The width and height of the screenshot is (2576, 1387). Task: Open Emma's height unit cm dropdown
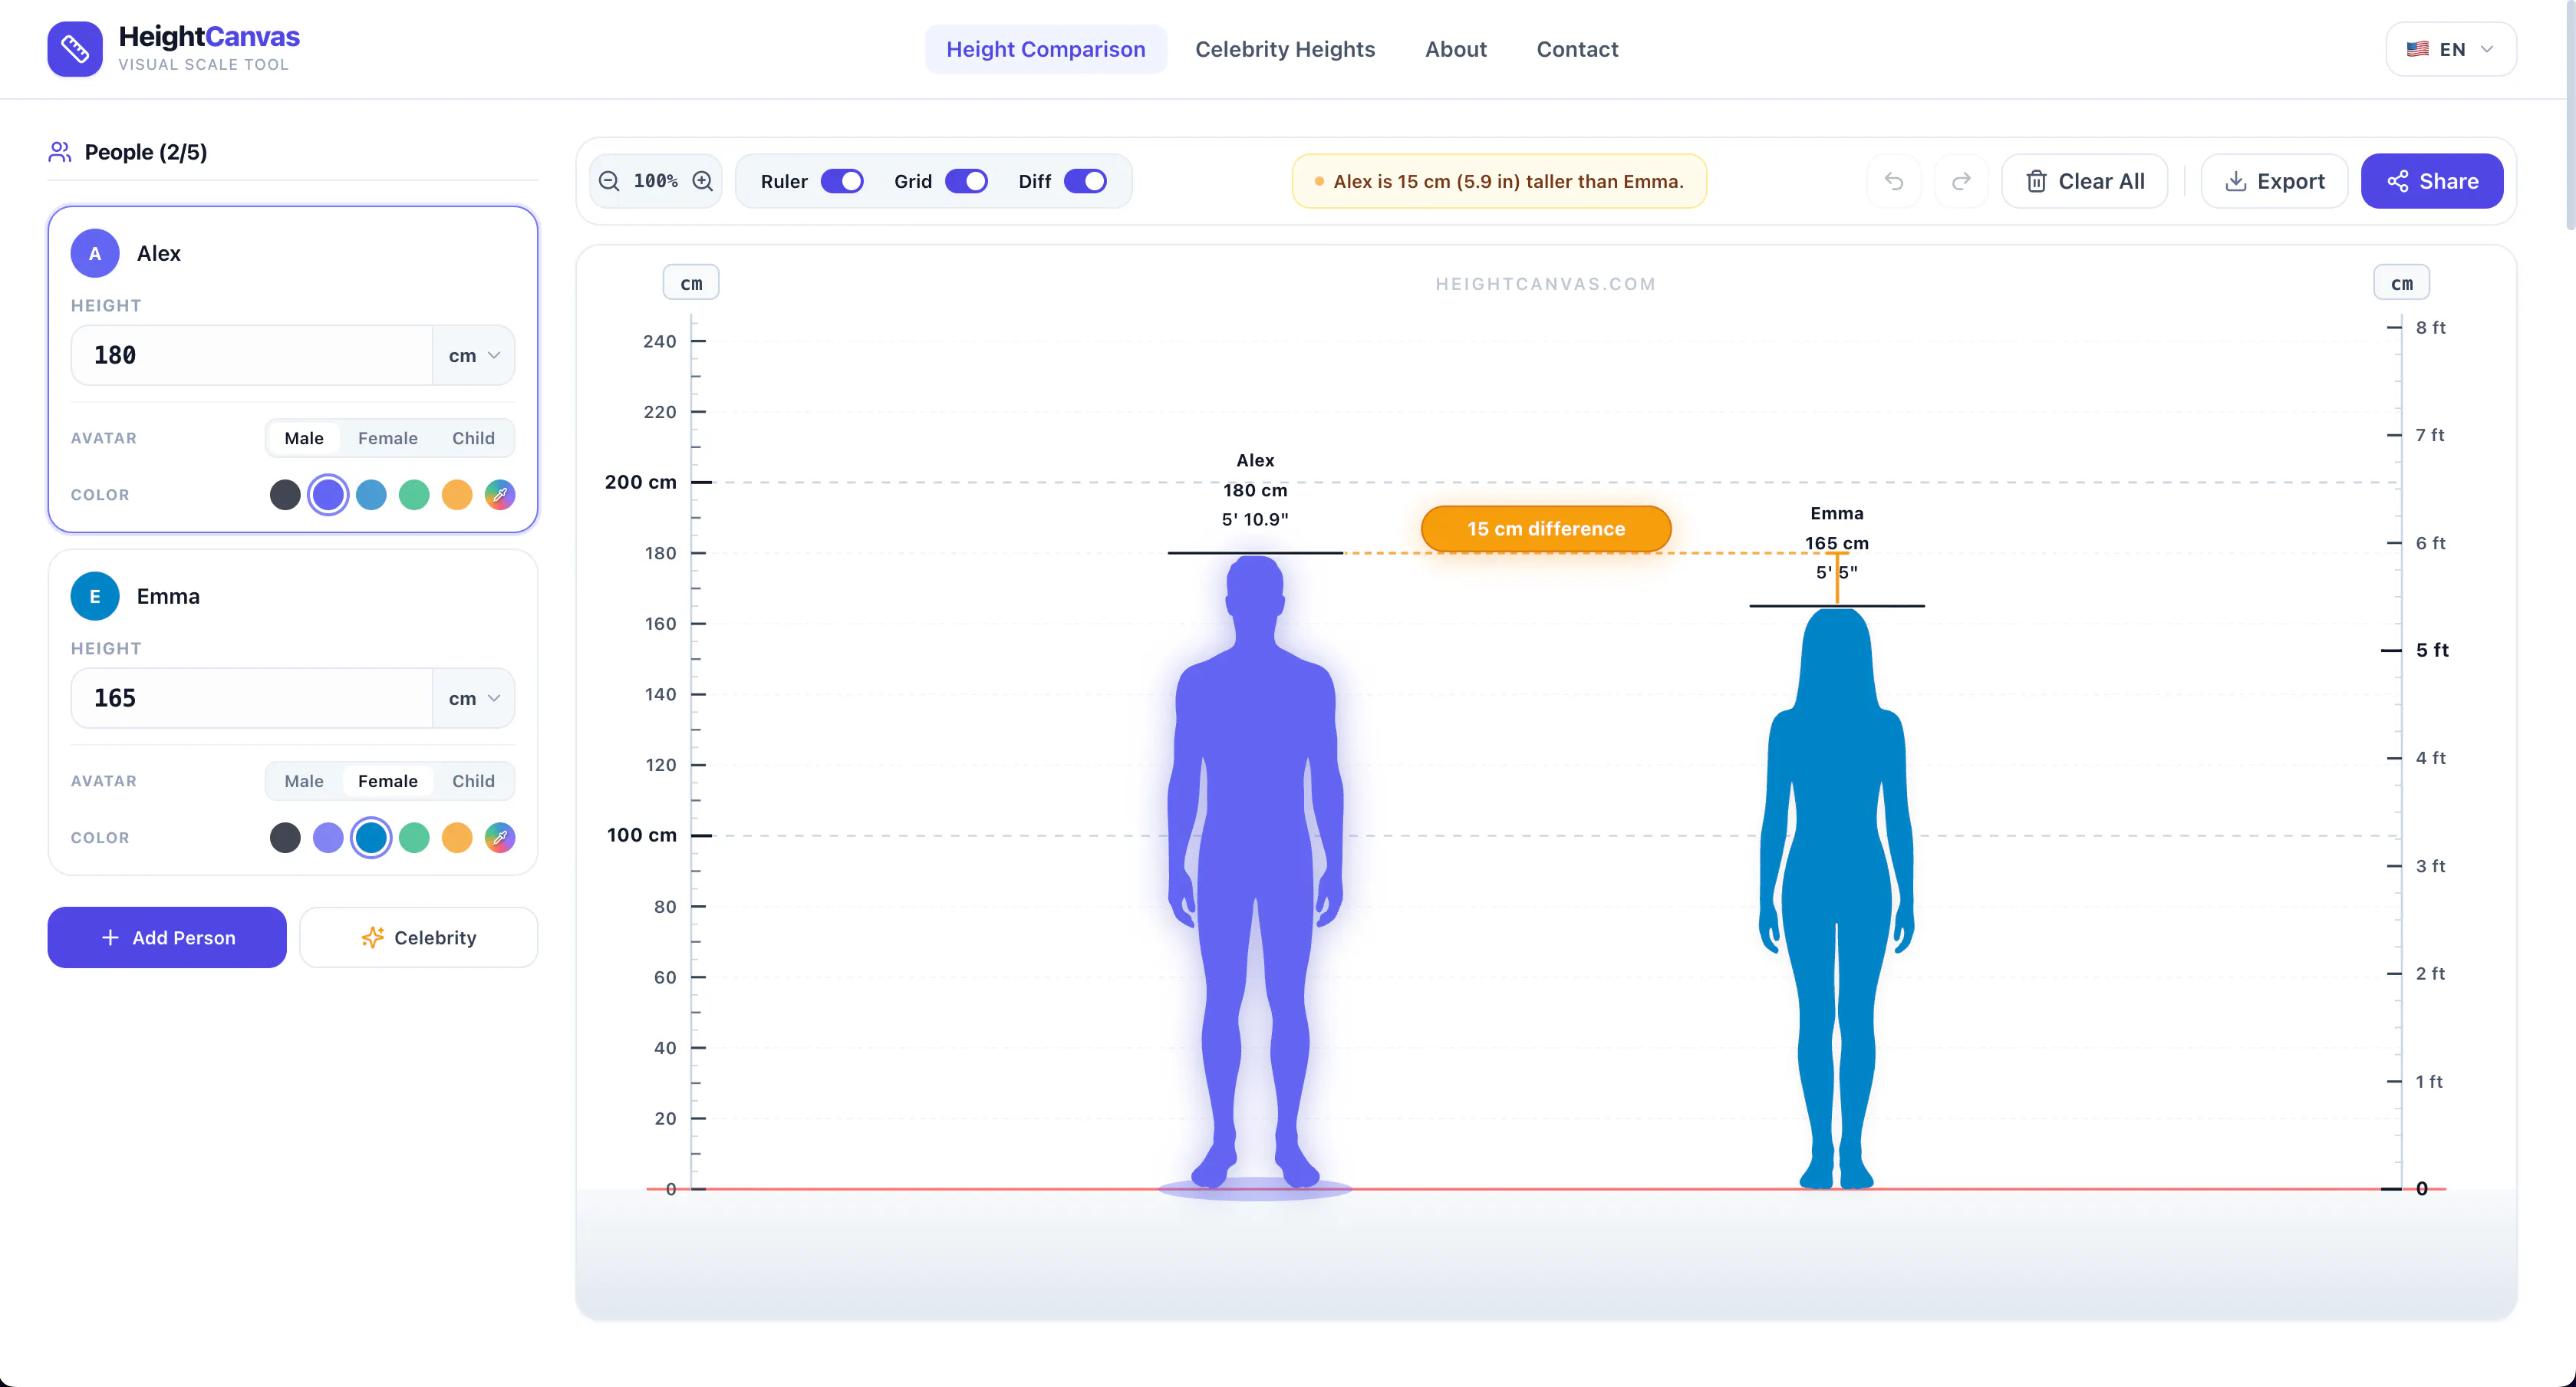tap(474, 698)
